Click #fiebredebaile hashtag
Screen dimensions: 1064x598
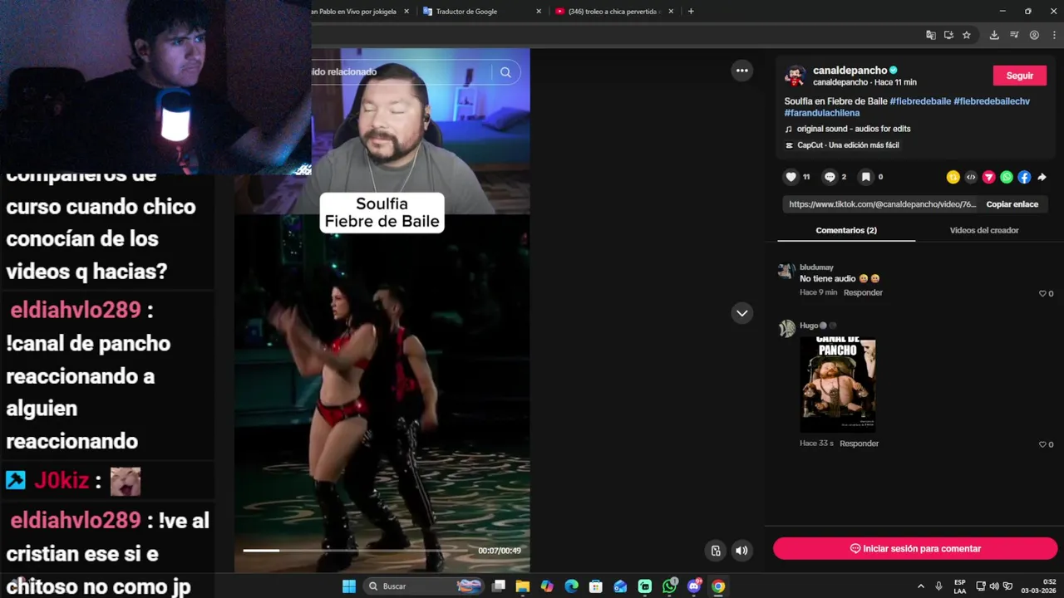pyautogui.click(x=920, y=101)
